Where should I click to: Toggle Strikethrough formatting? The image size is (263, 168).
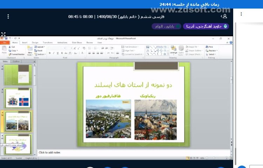click(x=66, y=53)
